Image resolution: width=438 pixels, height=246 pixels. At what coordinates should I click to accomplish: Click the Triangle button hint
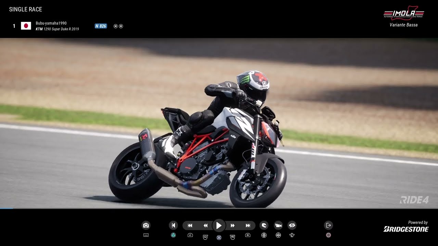click(173, 235)
